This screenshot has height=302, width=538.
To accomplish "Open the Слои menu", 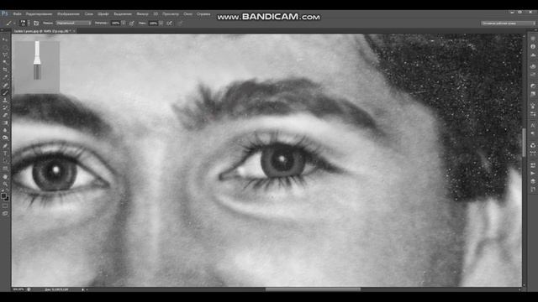I will (89, 14).
